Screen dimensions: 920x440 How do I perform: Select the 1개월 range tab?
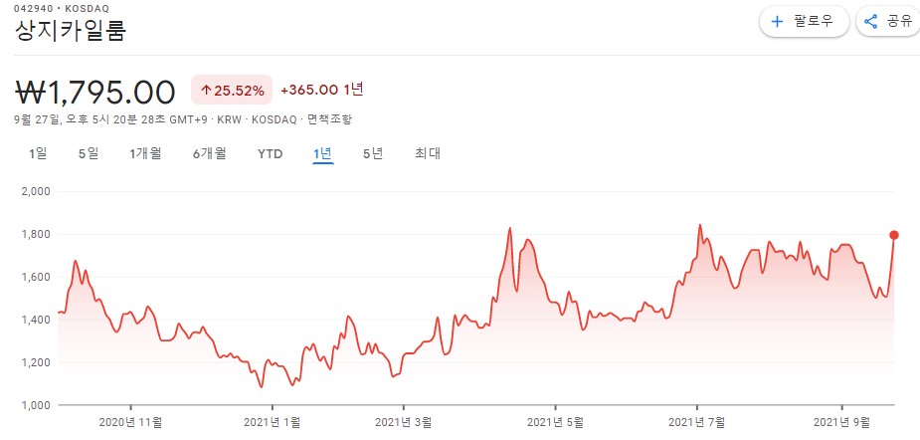[x=145, y=154]
